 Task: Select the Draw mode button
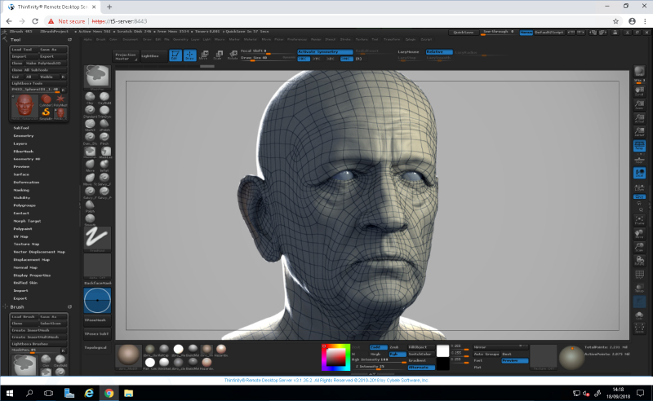pos(189,55)
